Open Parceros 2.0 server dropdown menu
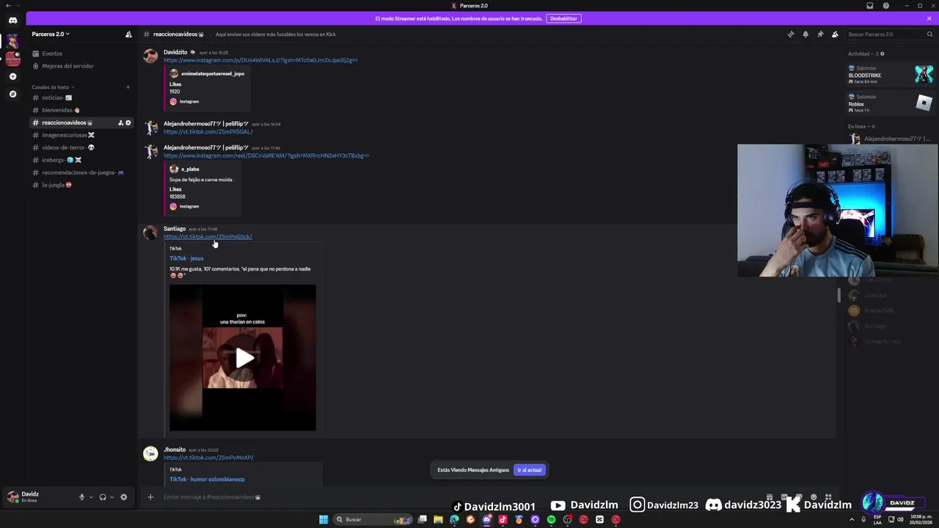Image resolution: width=939 pixels, height=528 pixels. tap(51, 34)
